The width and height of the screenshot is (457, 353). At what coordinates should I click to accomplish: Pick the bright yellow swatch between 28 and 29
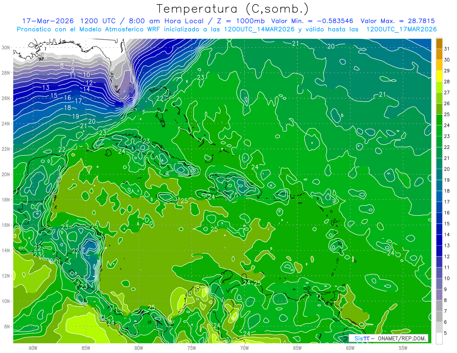[439, 77]
